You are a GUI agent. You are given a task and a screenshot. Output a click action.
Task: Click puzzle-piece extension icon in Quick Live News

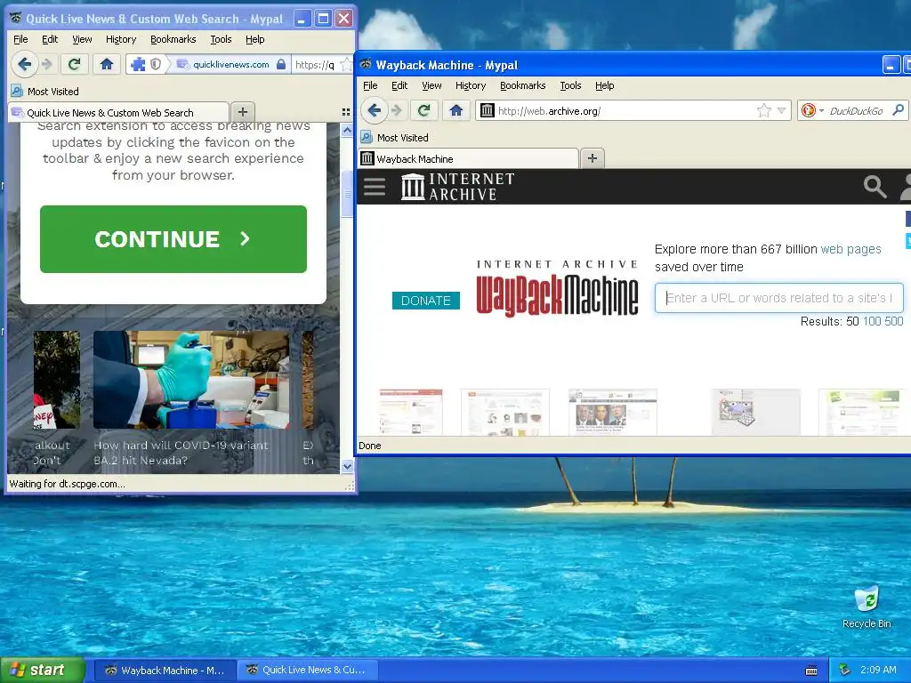138,64
